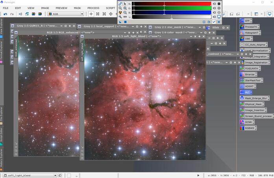This screenshot has height=178, width=274.
Task: Open the MASK menu
Action: point(77,8)
